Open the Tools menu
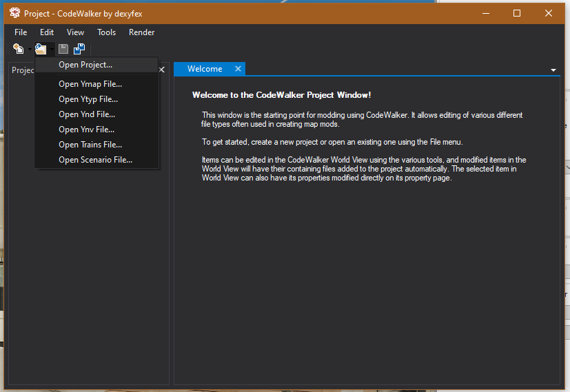 tap(107, 32)
